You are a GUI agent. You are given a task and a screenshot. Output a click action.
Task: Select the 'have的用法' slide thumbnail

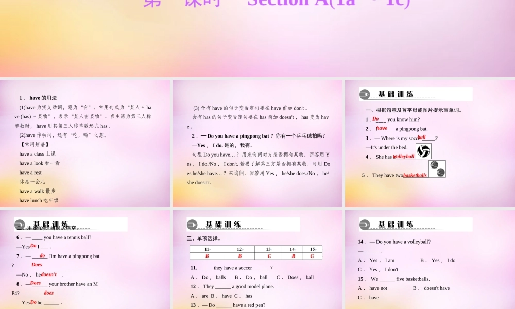click(x=85, y=144)
